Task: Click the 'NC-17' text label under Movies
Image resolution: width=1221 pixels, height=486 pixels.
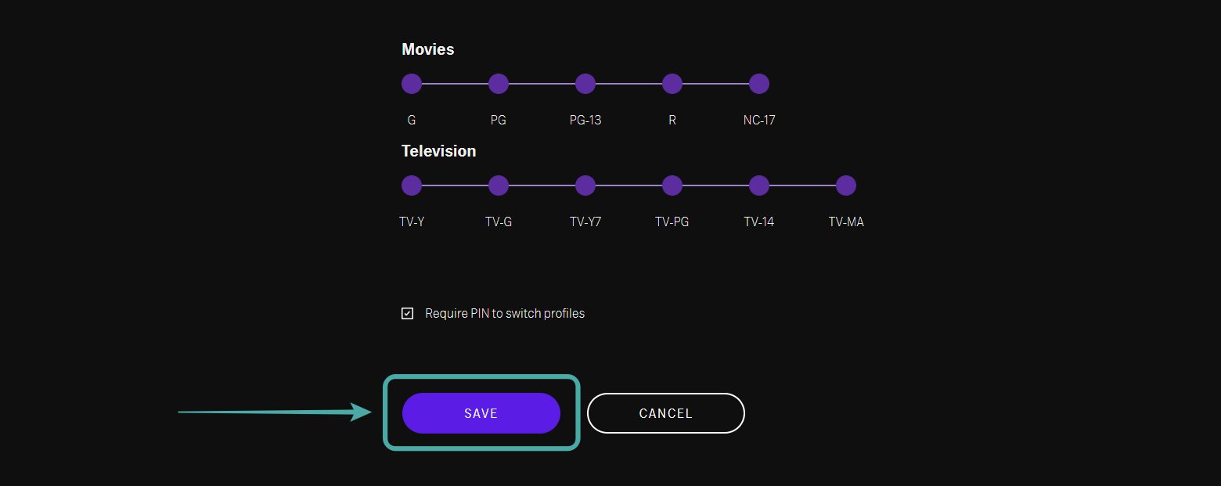Action: (759, 121)
